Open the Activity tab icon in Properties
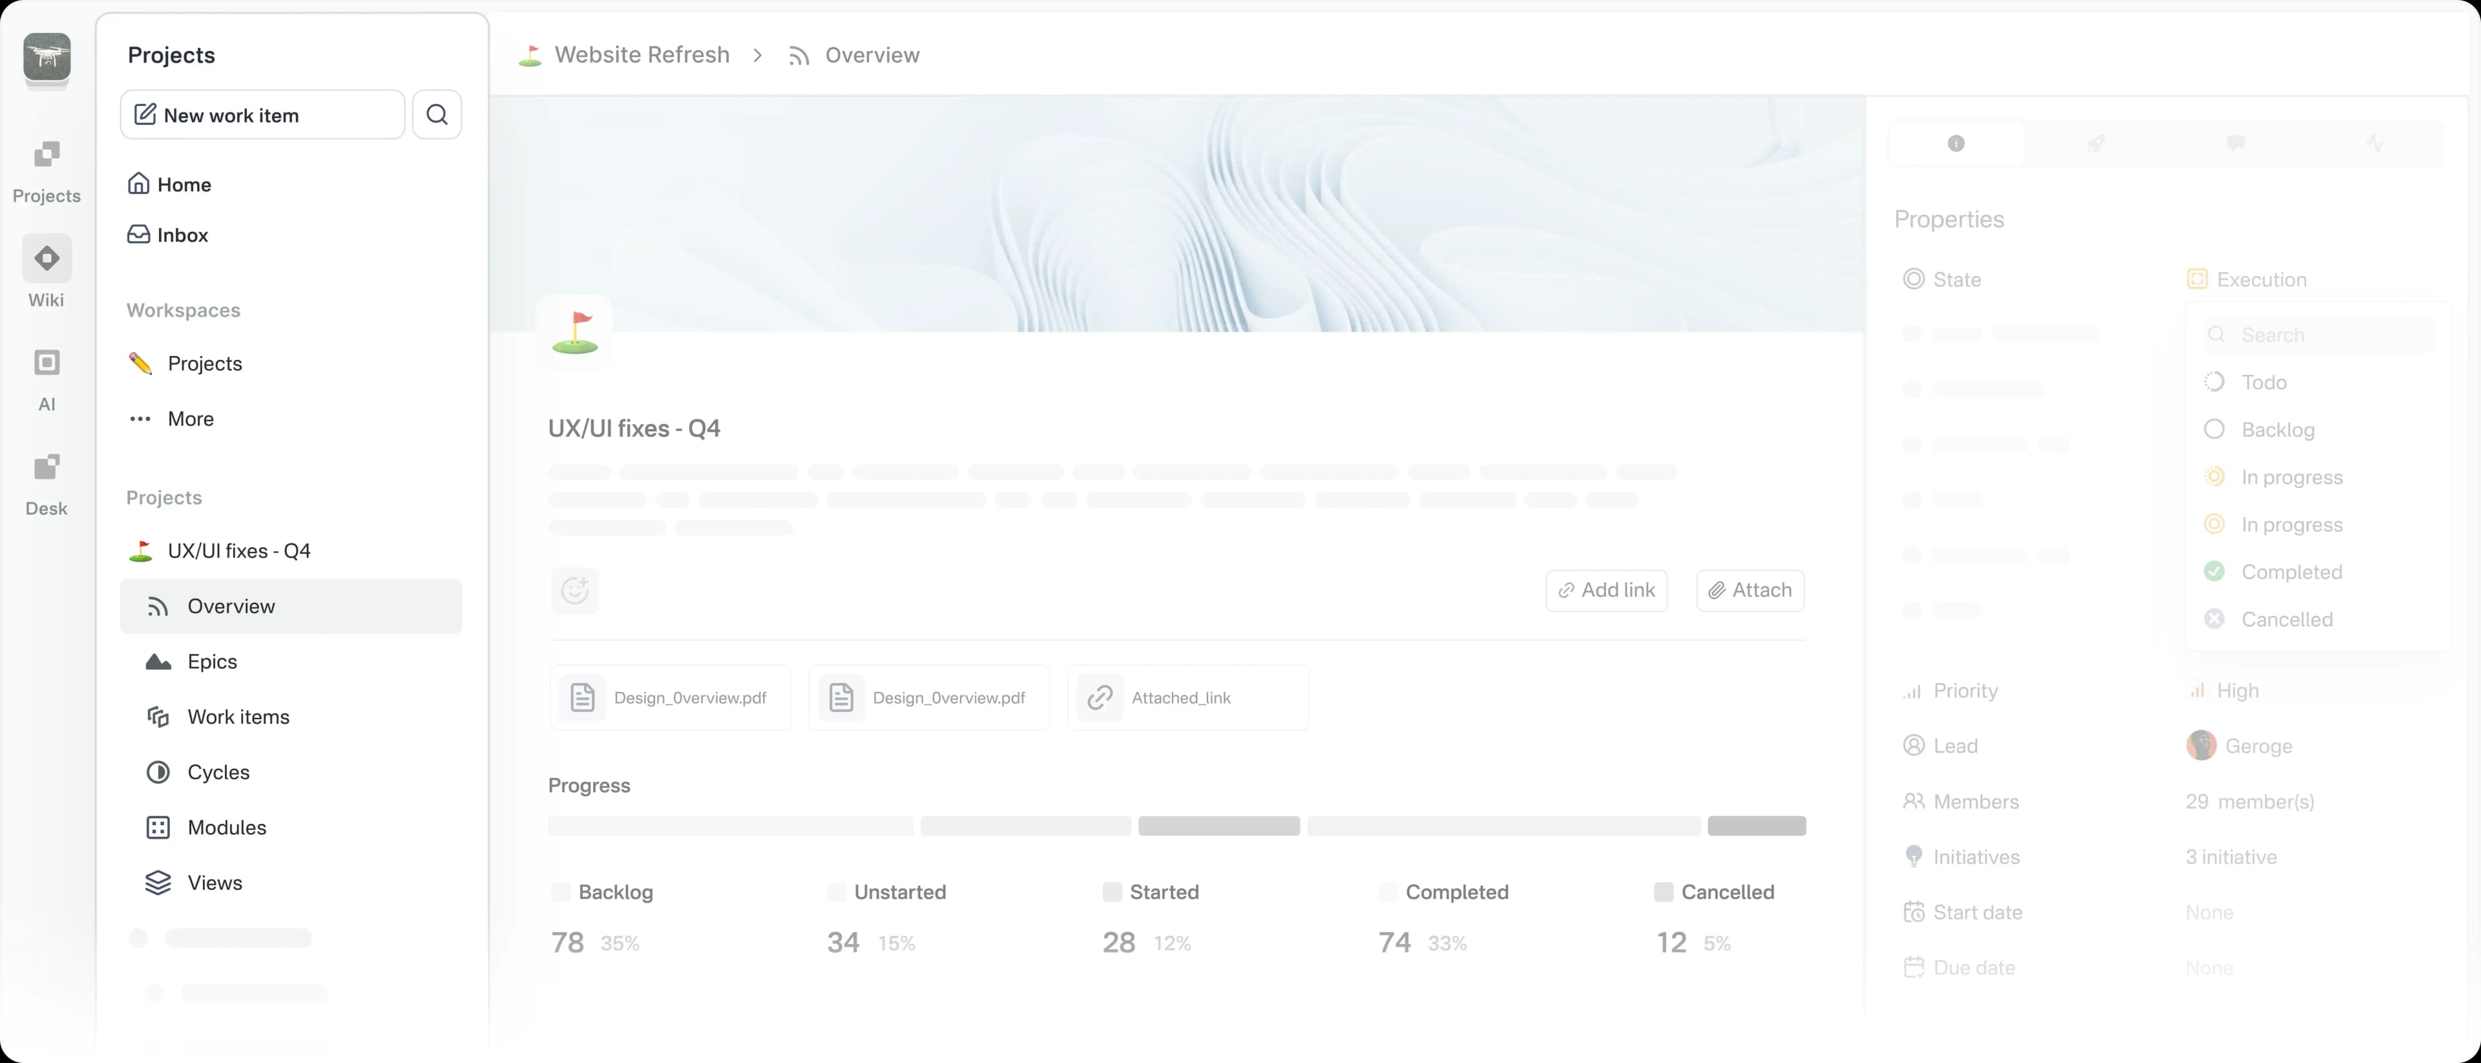 point(2376,143)
